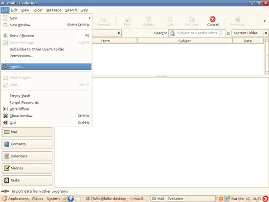
Task: Launch the web browser globe icon
Action: click(71, 199)
